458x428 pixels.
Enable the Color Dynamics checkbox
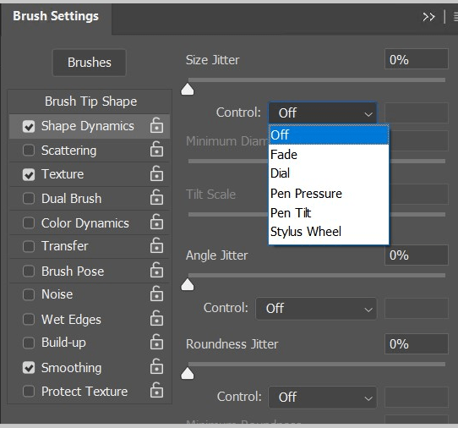point(29,222)
